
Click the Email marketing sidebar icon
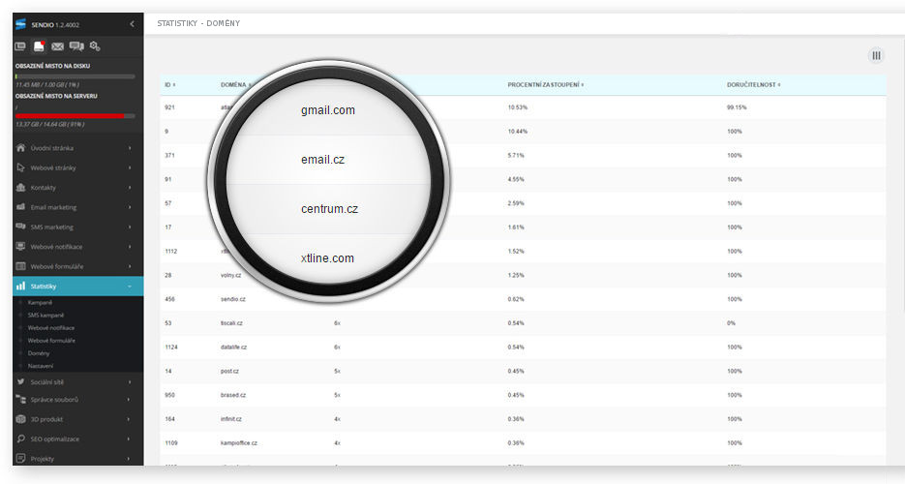pos(20,206)
